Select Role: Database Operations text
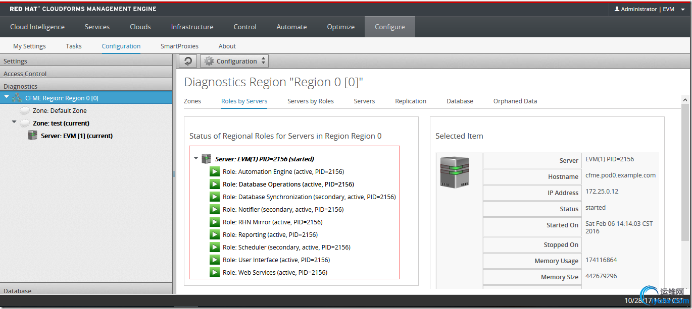This screenshot has height=309, width=692. (288, 184)
